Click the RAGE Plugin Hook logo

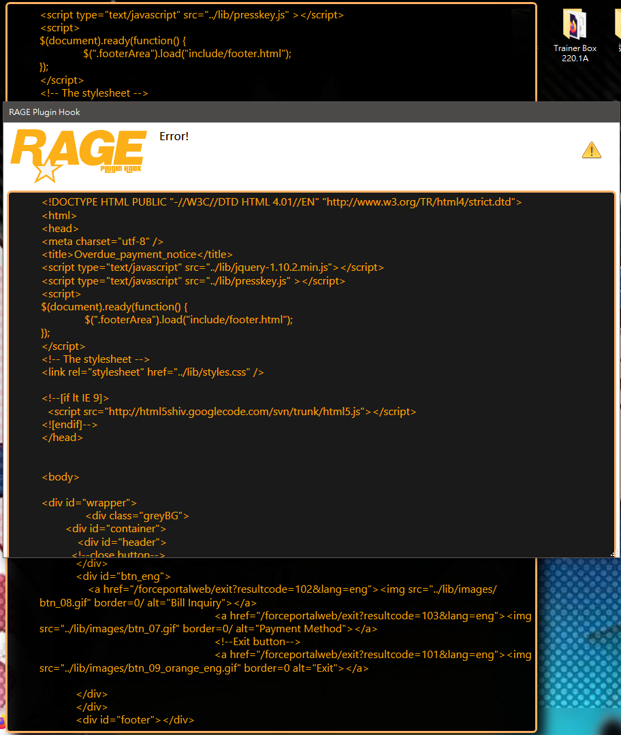point(78,156)
